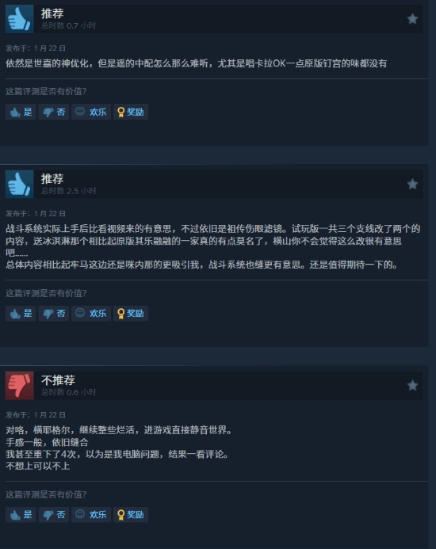Click the star icon on the first review

pyautogui.click(x=412, y=19)
